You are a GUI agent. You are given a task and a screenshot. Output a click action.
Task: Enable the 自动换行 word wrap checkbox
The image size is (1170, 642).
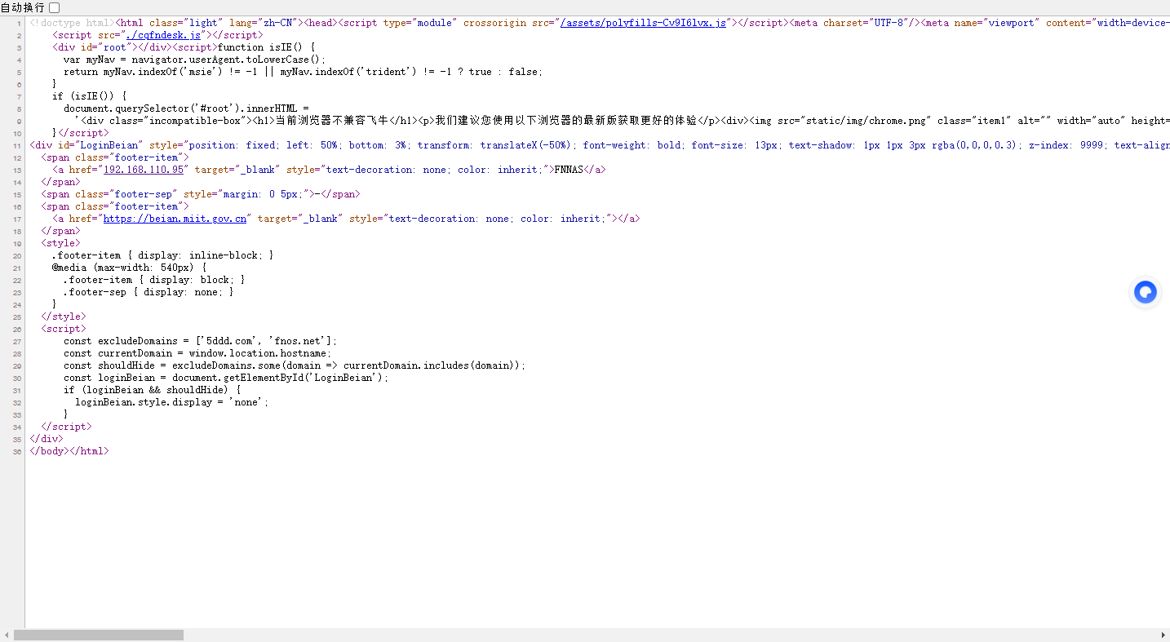pos(54,7)
